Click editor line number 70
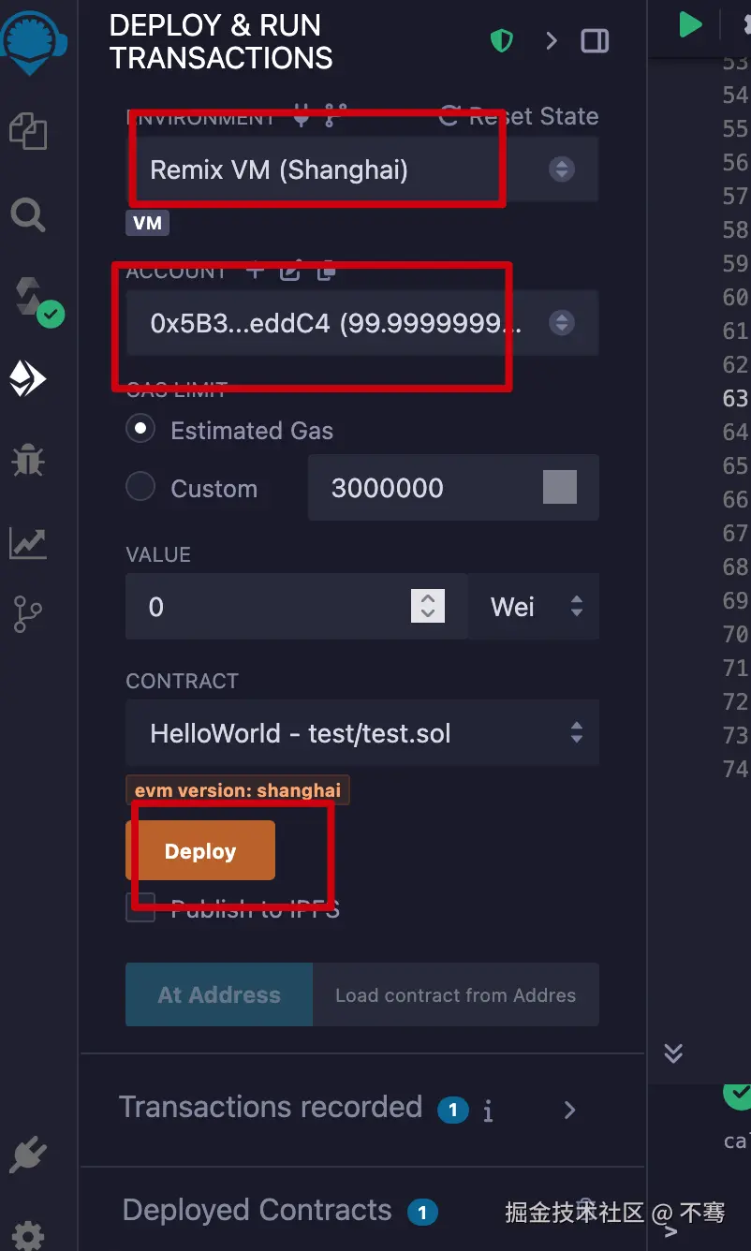The image size is (751, 1251). 735,634
